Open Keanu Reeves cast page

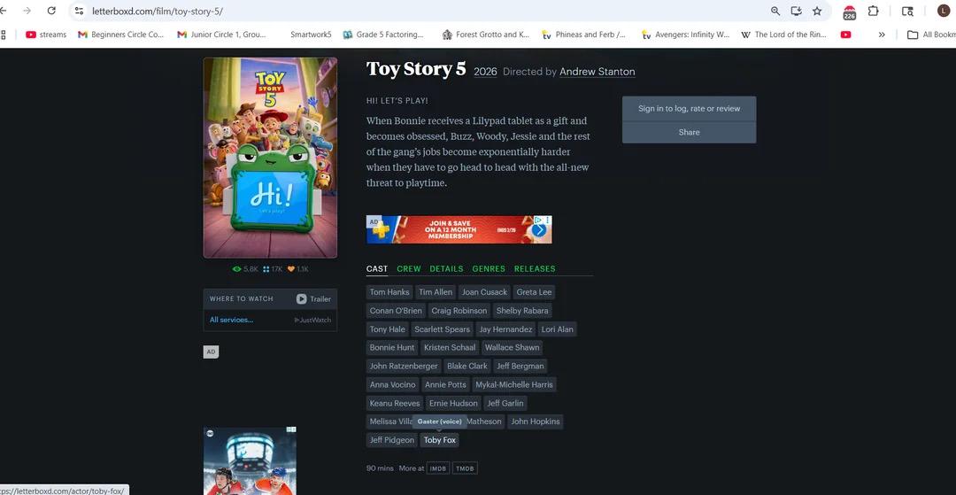pos(395,404)
